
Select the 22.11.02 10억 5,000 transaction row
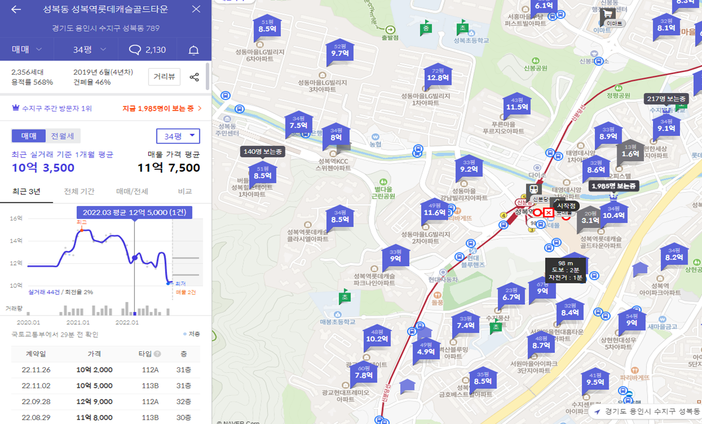tap(106, 386)
